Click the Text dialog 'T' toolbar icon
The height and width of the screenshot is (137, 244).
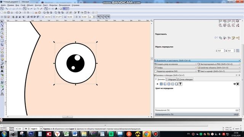point(79,13)
